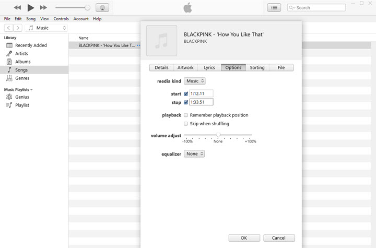This screenshot has width=376, height=248.
Task: Click the song artwork placeholder thumbnail
Action: pyautogui.click(x=161, y=41)
